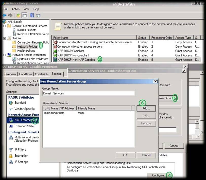Select the Extended State icon
206x180 pixels.
tap(11, 126)
